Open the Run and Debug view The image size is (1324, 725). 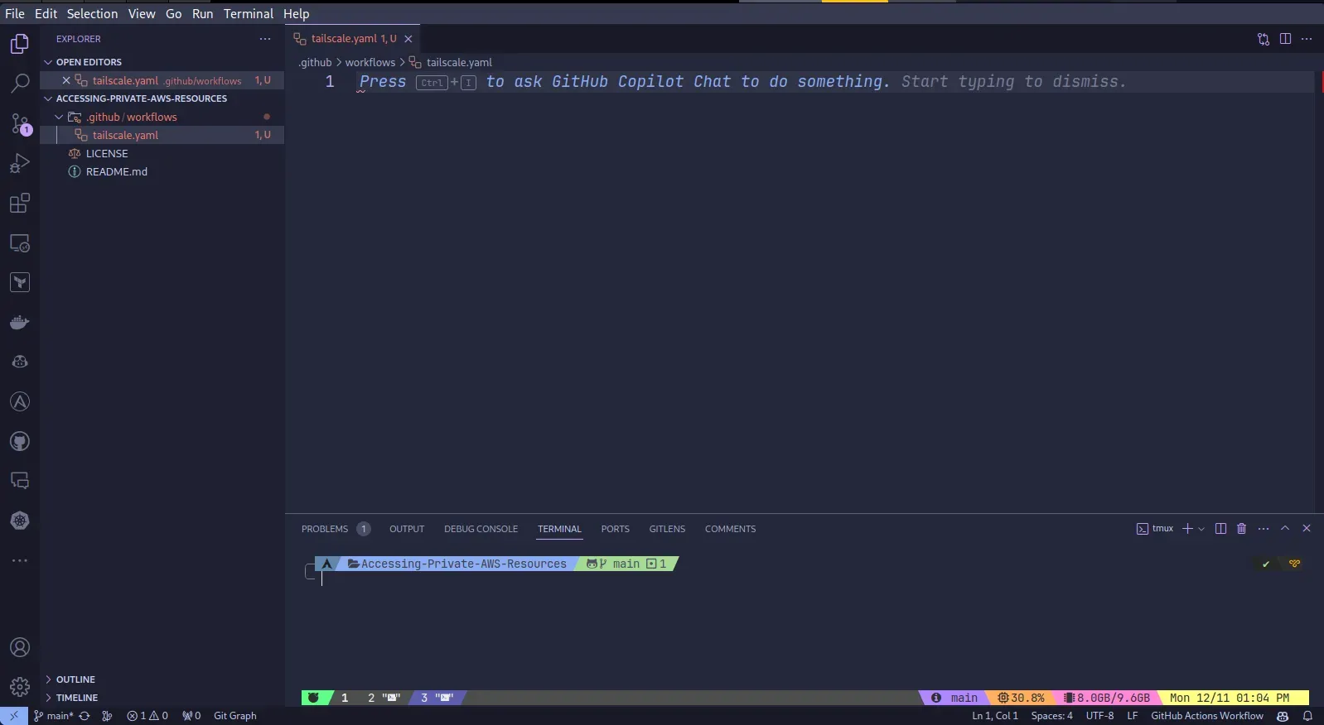tap(20, 163)
